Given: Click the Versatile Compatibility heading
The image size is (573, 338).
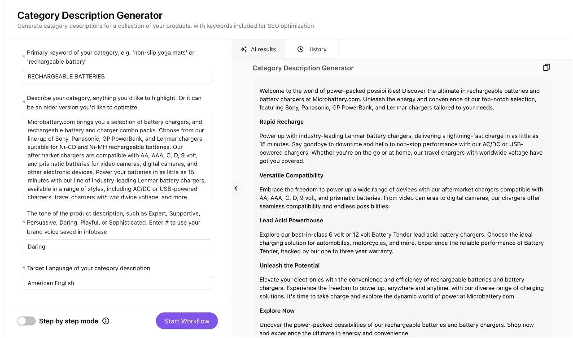Looking at the screenshot, I should (x=291, y=175).
